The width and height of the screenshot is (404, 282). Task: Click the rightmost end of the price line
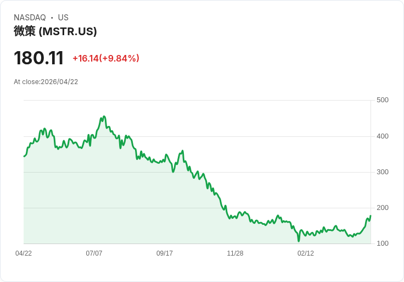pyautogui.click(x=371, y=215)
